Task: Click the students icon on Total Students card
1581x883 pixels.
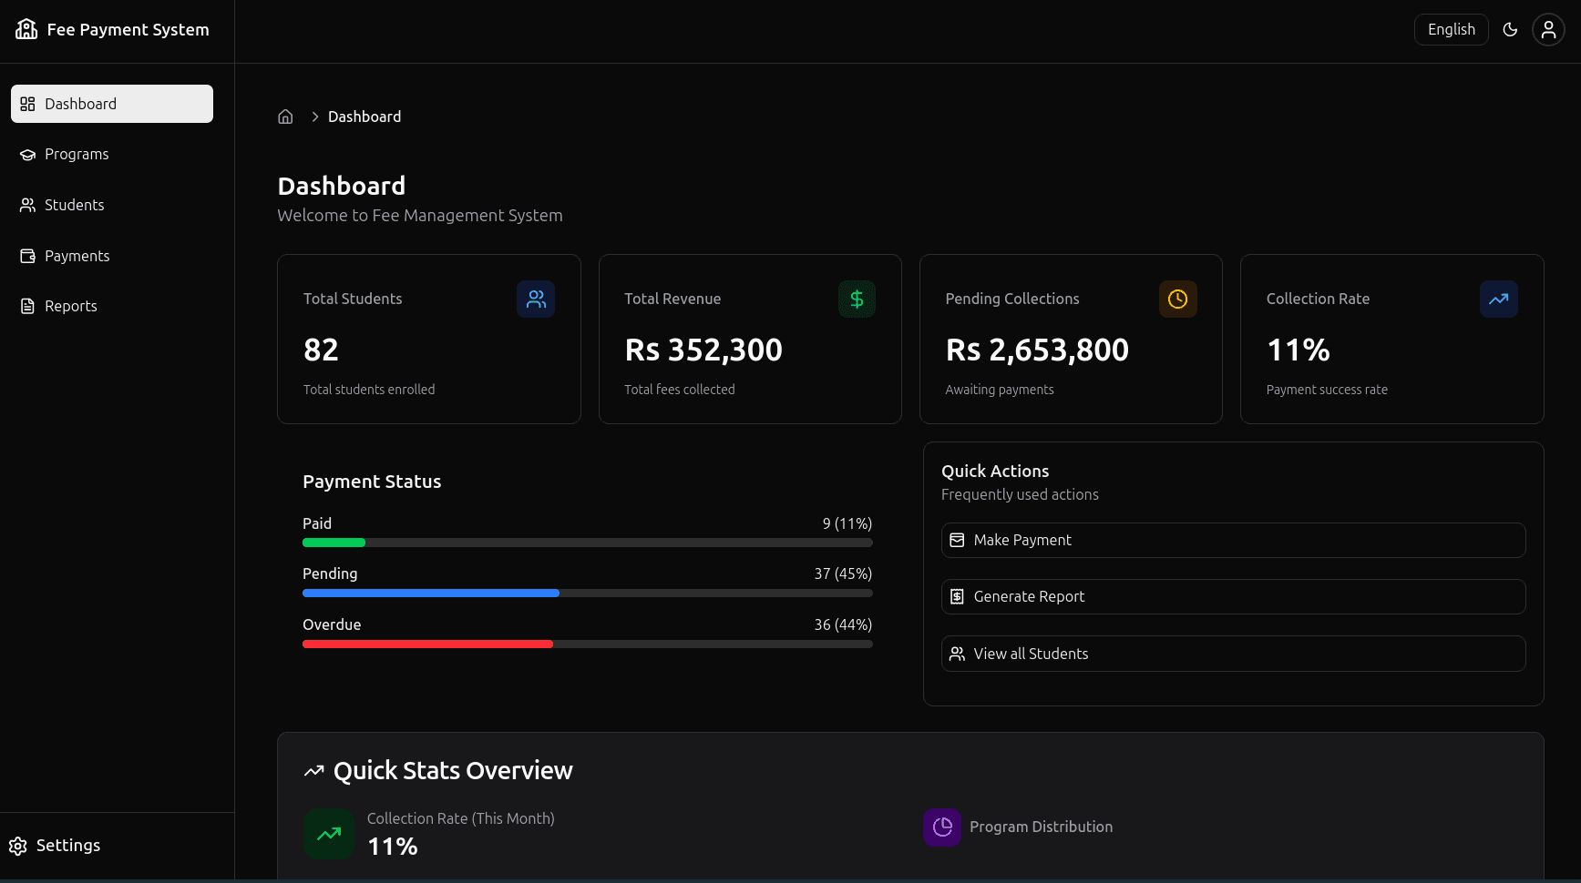Action: 536,299
